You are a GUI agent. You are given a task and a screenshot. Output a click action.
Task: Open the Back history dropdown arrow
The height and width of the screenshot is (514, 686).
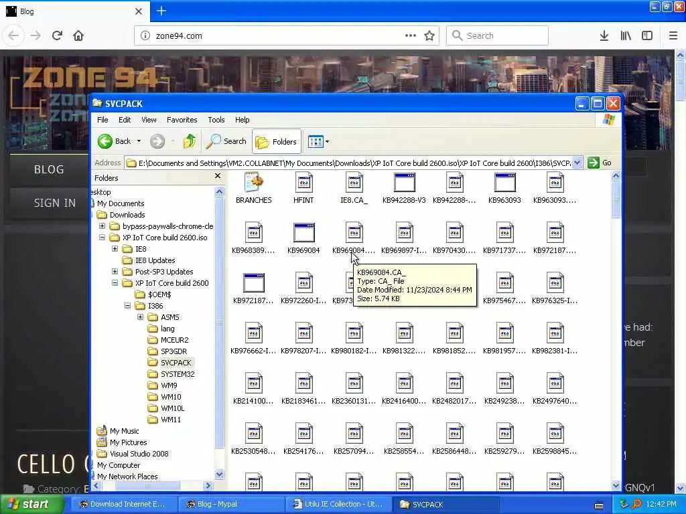coord(139,141)
